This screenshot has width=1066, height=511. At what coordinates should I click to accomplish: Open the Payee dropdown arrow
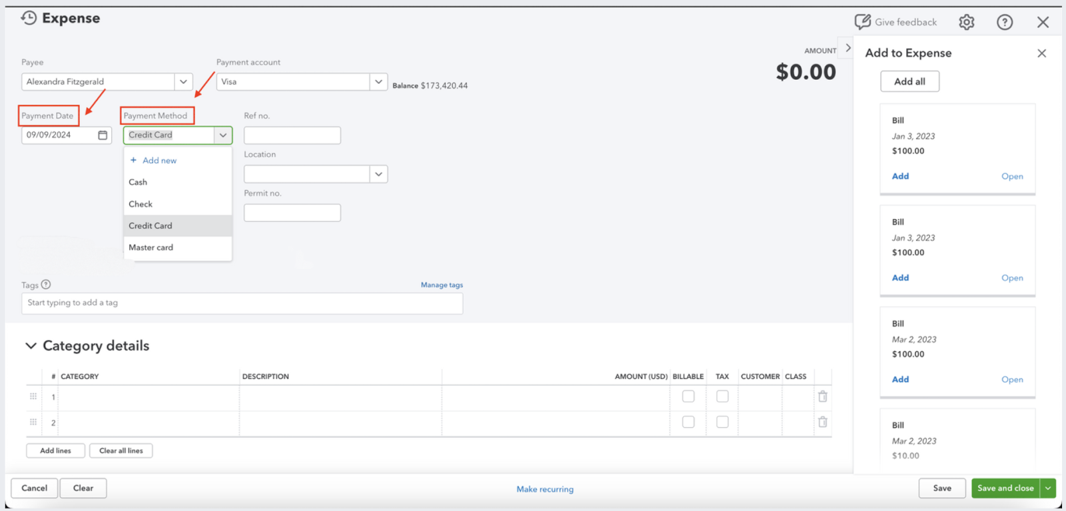coord(183,82)
